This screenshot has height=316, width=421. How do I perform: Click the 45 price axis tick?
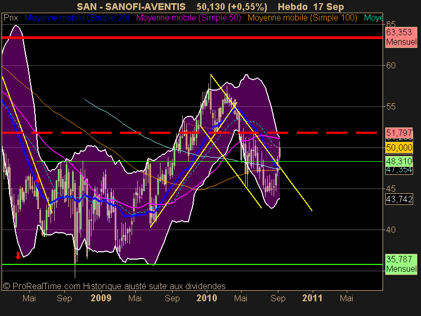click(390, 189)
